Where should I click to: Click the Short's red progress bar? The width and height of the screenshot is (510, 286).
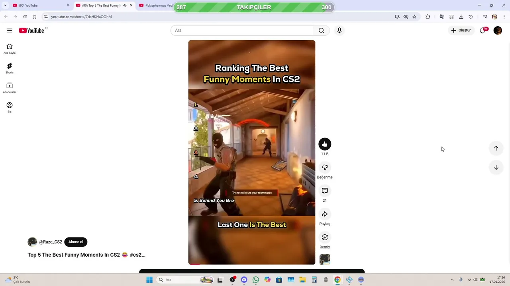(x=251, y=264)
